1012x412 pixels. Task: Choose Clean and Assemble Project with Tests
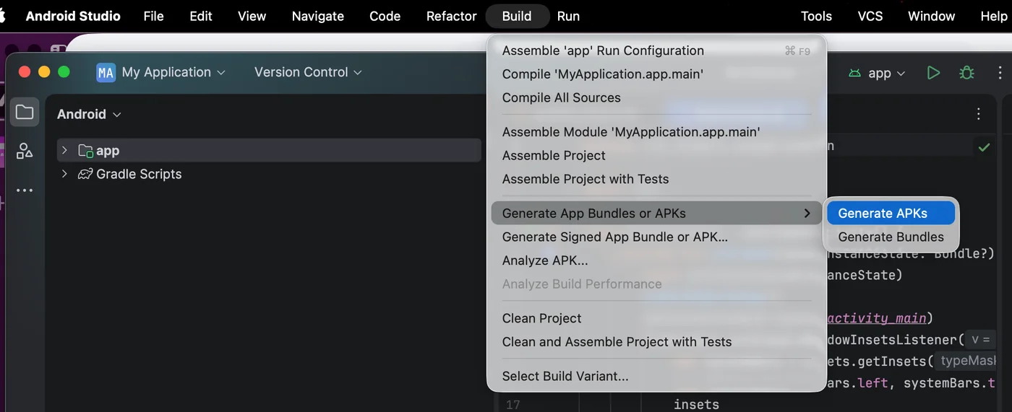click(656, 342)
